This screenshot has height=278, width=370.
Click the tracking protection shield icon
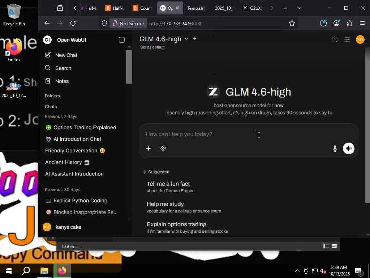tap(104, 23)
